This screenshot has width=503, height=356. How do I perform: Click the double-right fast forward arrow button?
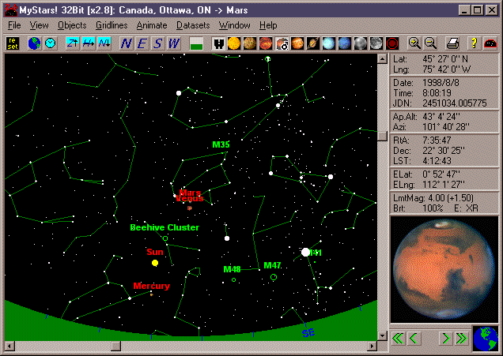click(461, 338)
